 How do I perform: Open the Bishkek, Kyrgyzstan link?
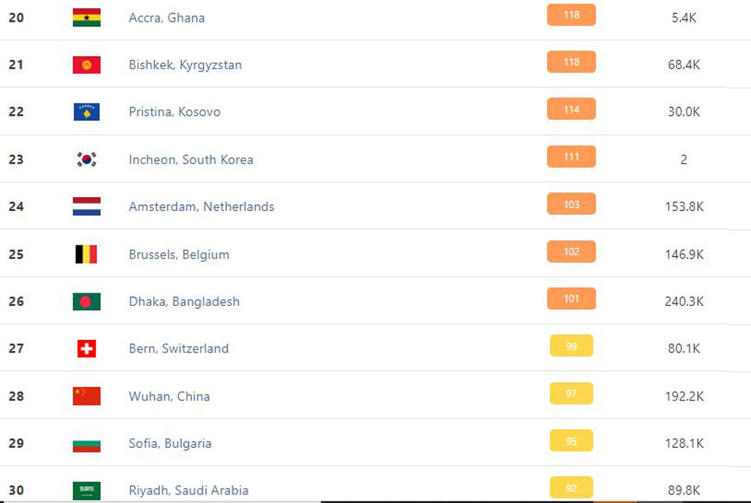(185, 64)
